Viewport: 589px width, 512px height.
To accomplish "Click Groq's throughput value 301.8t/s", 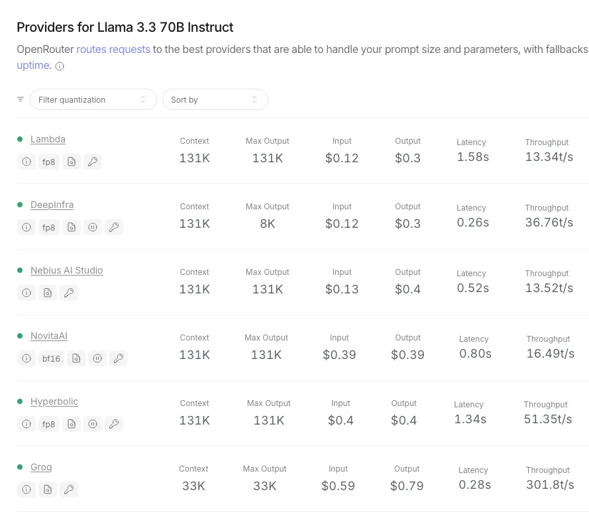I will [x=551, y=485].
